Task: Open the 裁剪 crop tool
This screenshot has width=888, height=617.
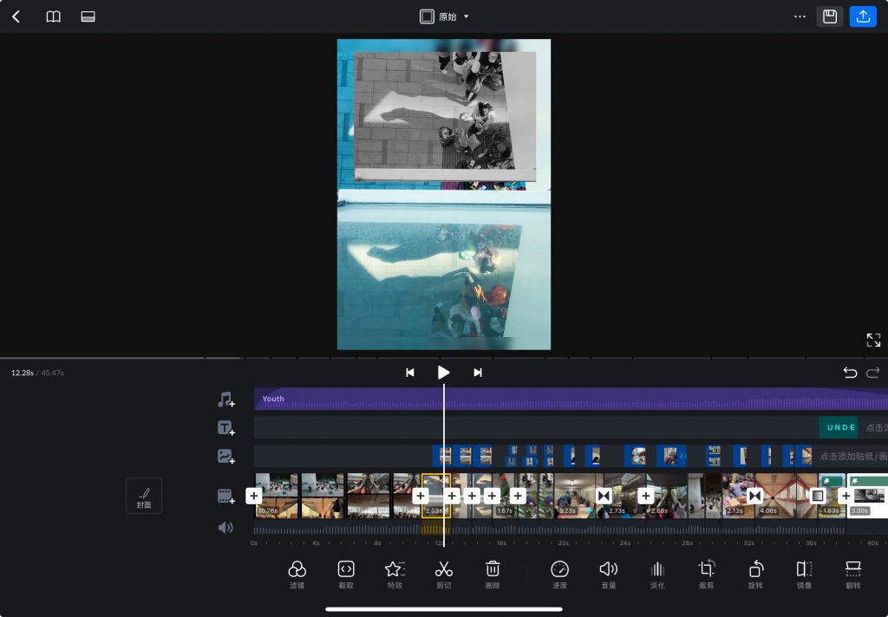Action: [x=706, y=575]
